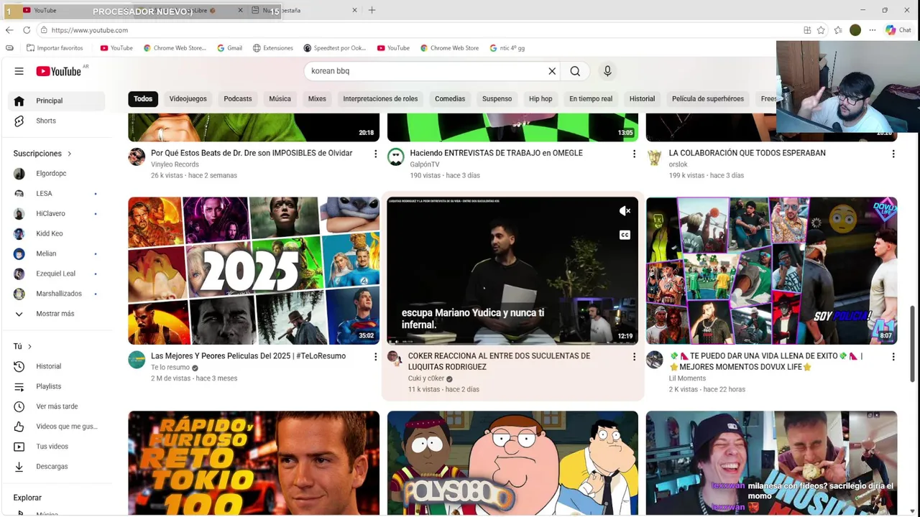Select the Podcasts filter chip
The image size is (920, 517).
coord(238,98)
